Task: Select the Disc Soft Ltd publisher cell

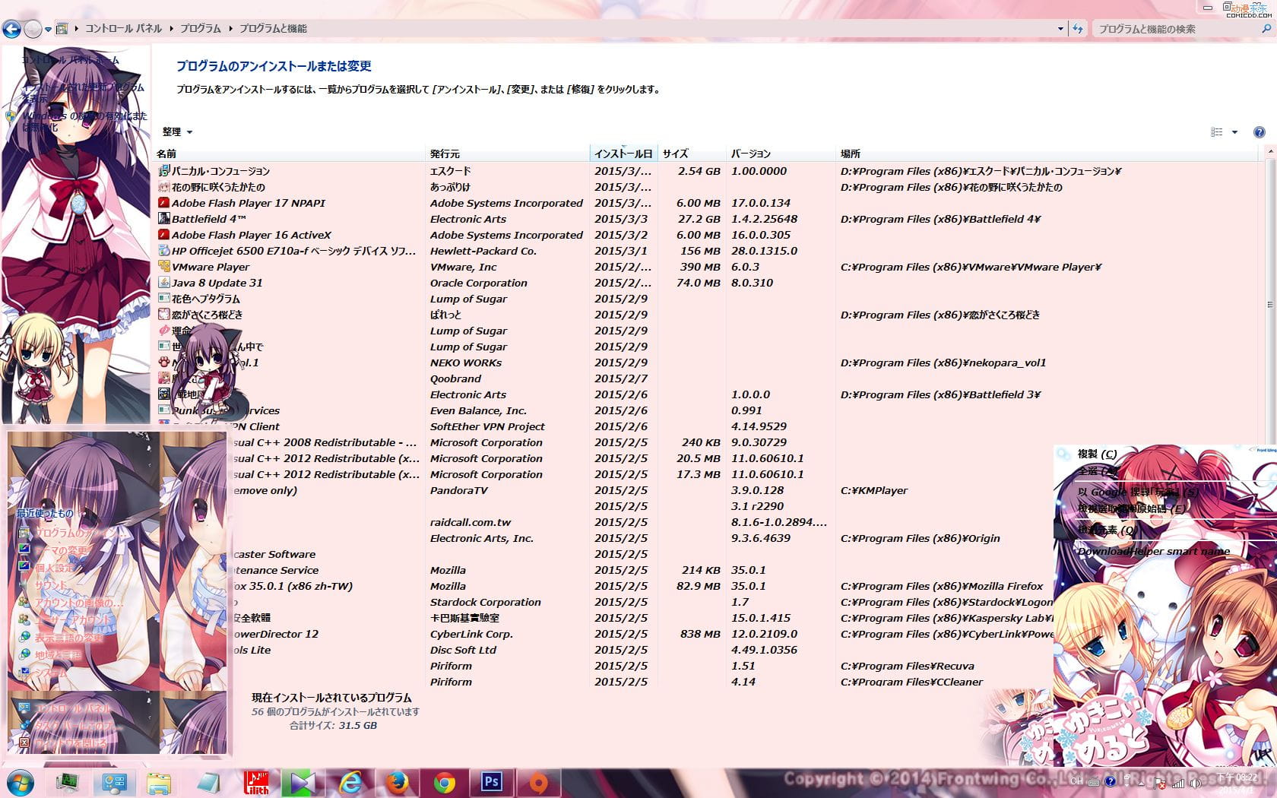Action: [x=463, y=650]
